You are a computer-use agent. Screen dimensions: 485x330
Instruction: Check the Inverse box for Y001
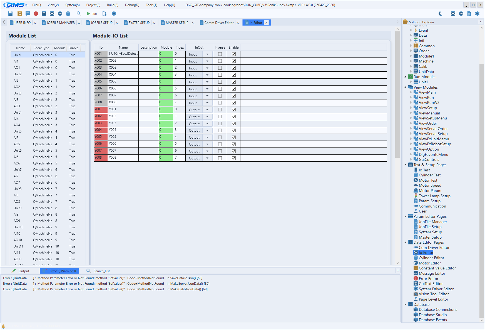[220, 110]
